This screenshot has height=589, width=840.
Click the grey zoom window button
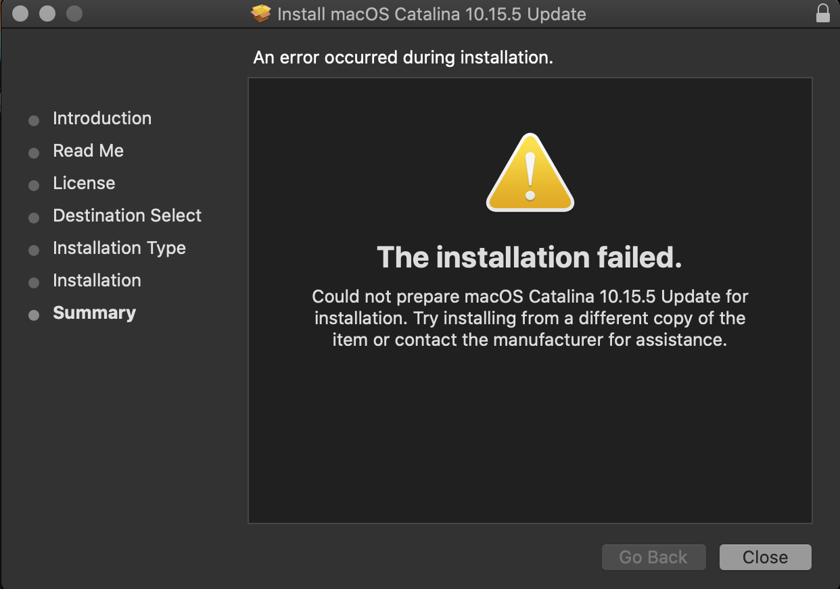74,14
